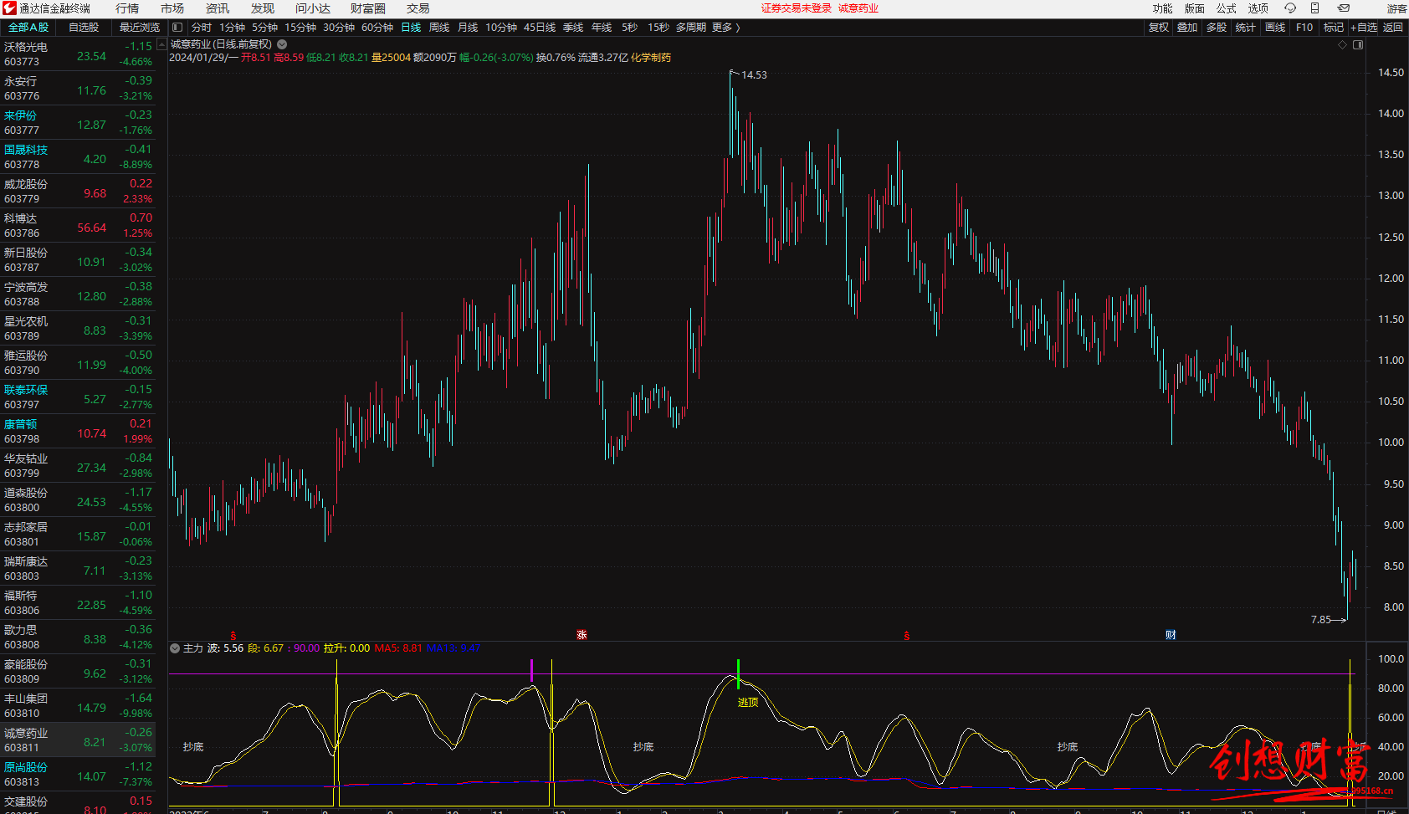Viewport: 1409px width, 814px height.
Task: Click 证券交易未登录 login link
Action: [x=796, y=8]
